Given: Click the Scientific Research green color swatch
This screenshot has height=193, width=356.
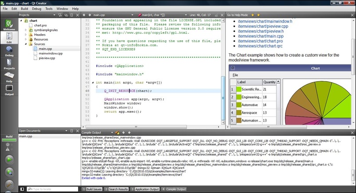Looking at the screenshot, I should tap(240, 89).
